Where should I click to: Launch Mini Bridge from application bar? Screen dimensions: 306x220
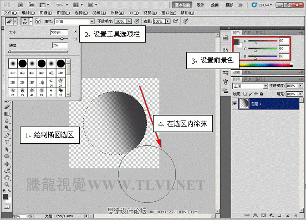(x=32, y=5)
